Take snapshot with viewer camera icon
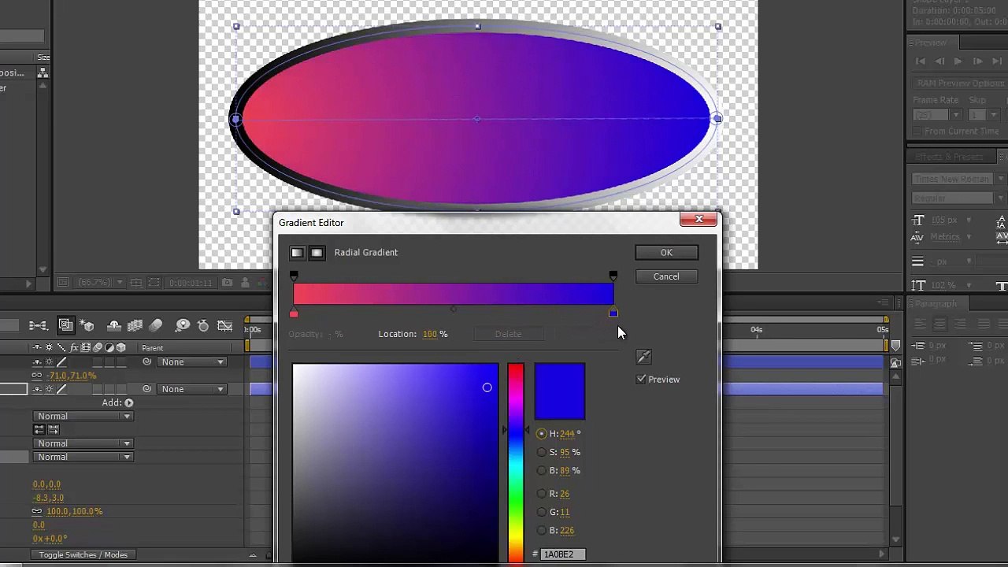This screenshot has width=1008, height=567. (x=227, y=283)
